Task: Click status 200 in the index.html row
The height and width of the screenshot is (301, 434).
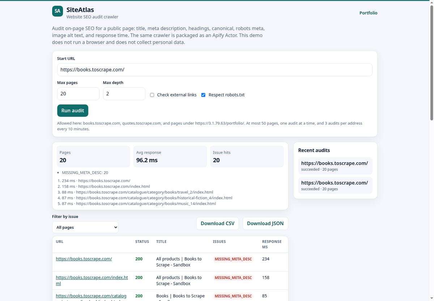Action: coord(139,278)
